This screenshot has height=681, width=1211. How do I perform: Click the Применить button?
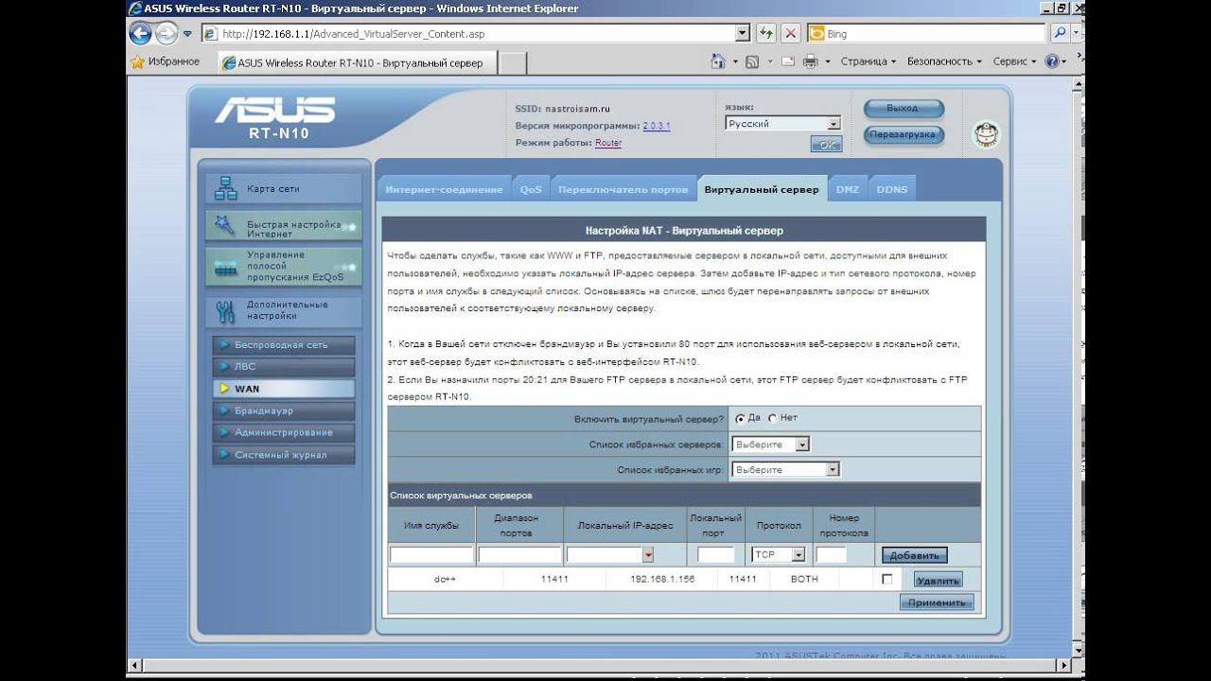tap(937, 602)
